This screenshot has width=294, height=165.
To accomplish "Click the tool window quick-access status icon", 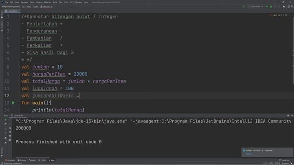I will (x=2, y=164).
